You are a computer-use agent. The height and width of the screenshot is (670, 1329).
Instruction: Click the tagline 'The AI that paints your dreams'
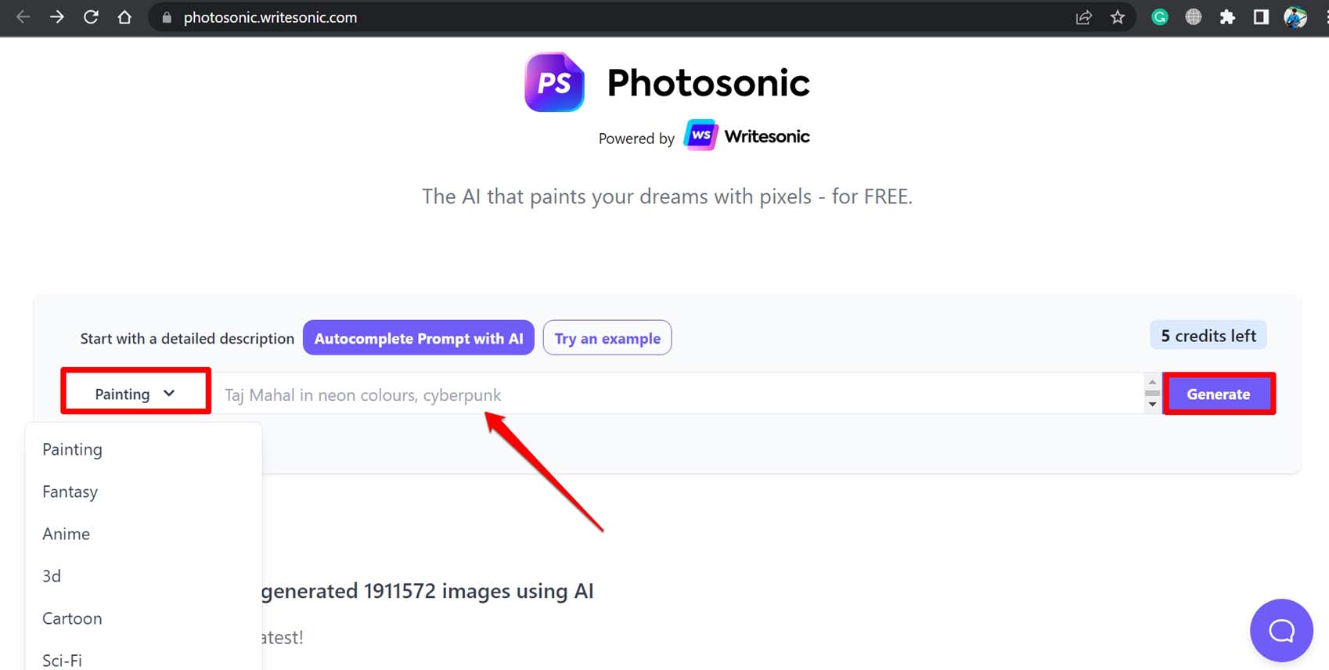(x=668, y=196)
